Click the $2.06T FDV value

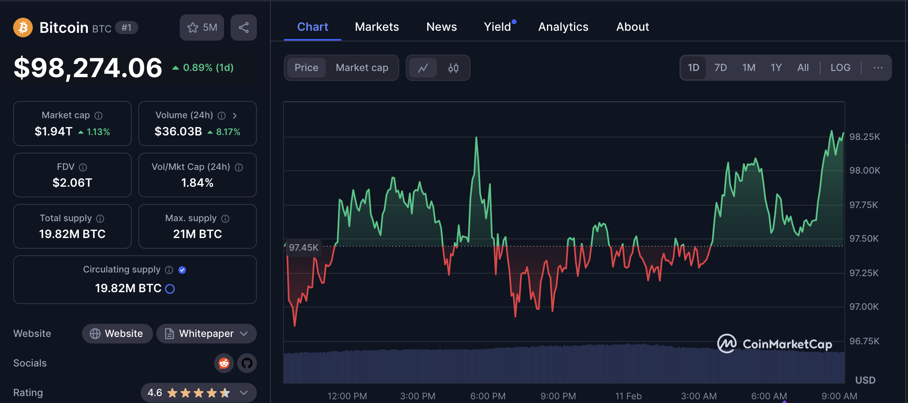[72, 183]
